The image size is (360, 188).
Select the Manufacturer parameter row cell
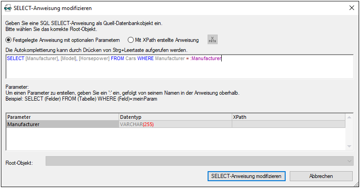[62, 124]
